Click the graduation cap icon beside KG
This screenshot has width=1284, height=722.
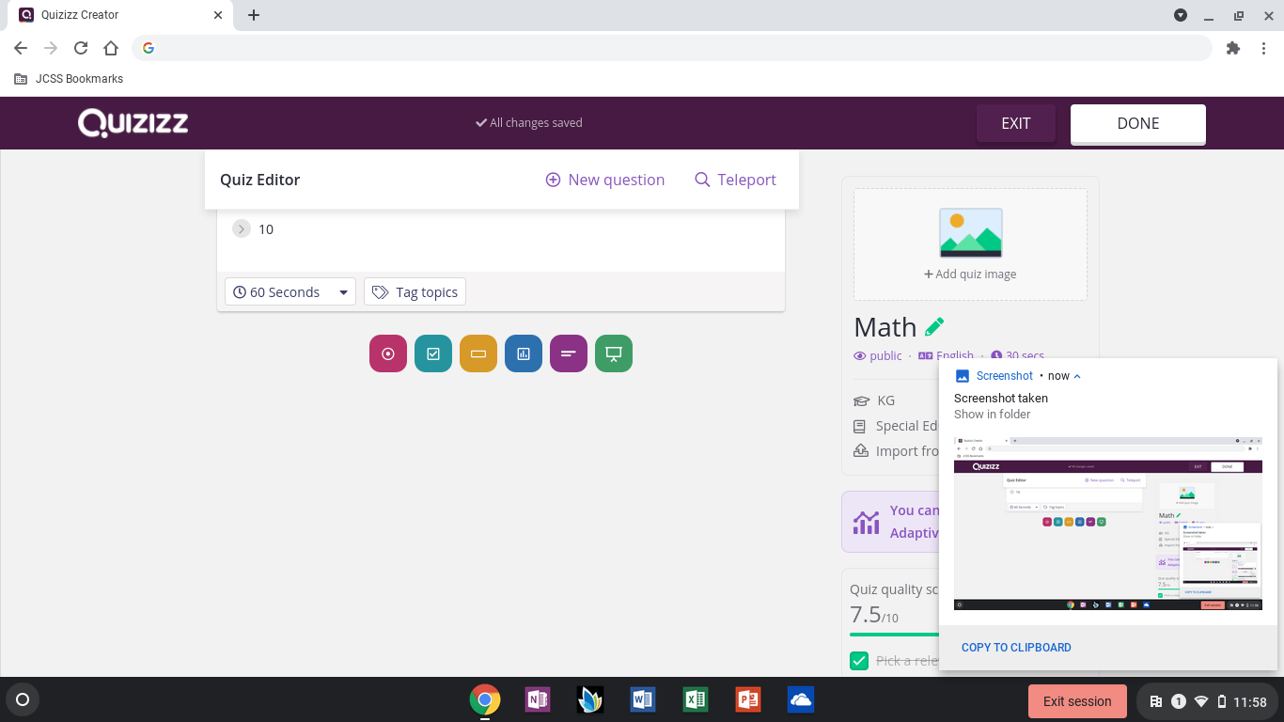(x=860, y=400)
